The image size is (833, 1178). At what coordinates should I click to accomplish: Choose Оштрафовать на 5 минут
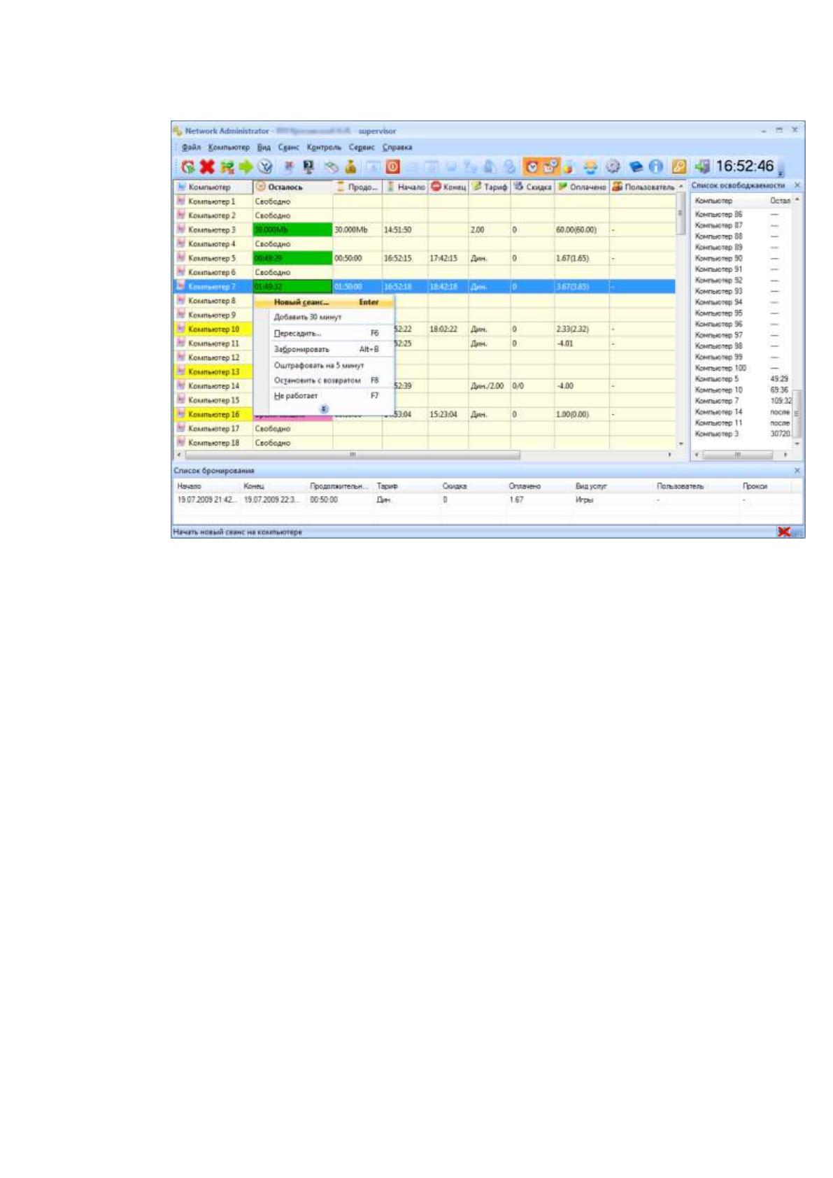pyautogui.click(x=325, y=365)
